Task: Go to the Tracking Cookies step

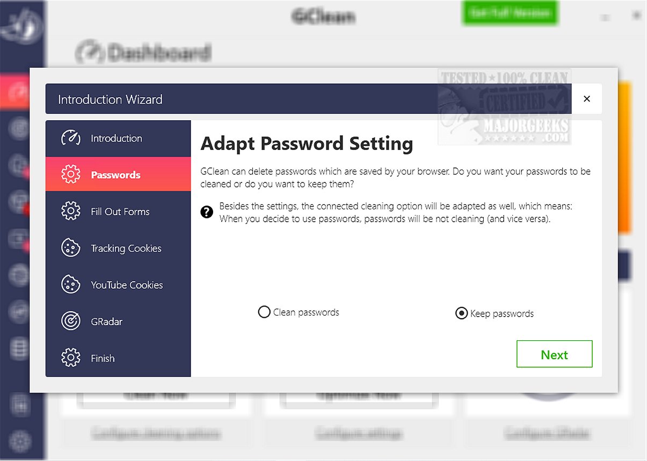Action: 126,248
